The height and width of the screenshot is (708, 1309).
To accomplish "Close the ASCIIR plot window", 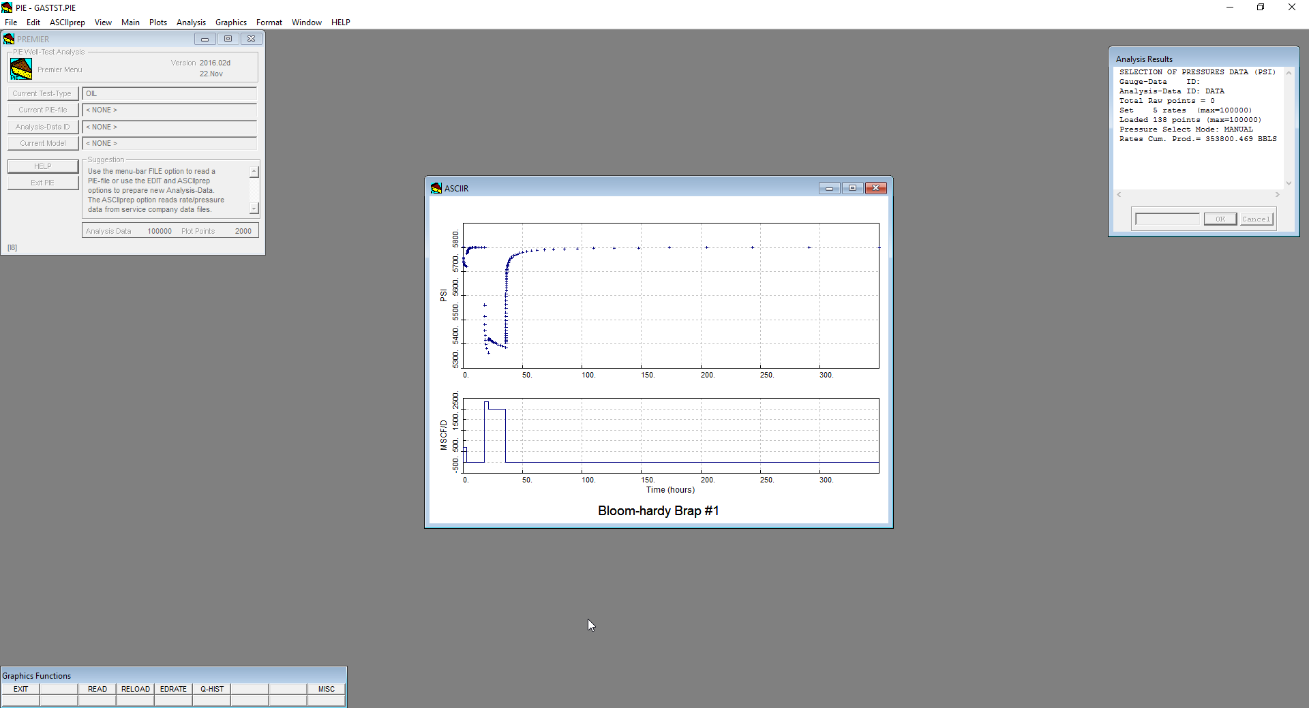I will point(876,188).
